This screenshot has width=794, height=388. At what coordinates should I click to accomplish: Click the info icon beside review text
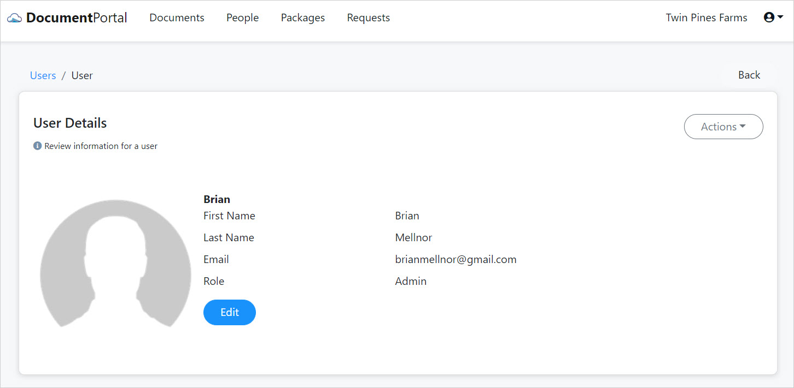pos(37,146)
